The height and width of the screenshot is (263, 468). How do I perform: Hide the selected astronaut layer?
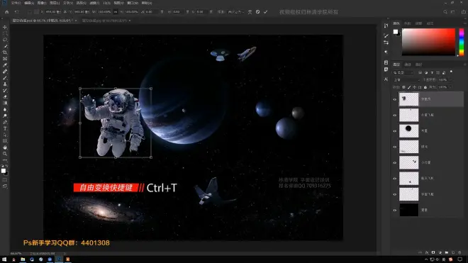[394, 99]
